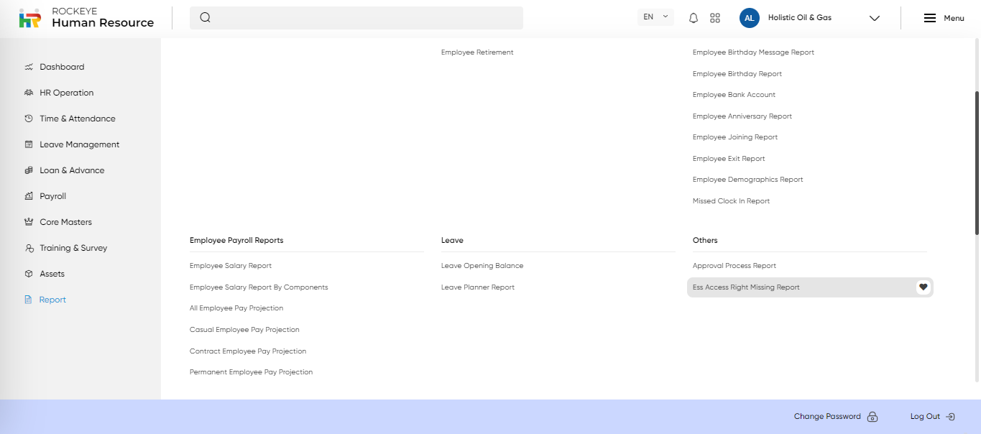The width and height of the screenshot is (981, 434).
Task: Select Payroll in the sidebar
Action: 53,196
